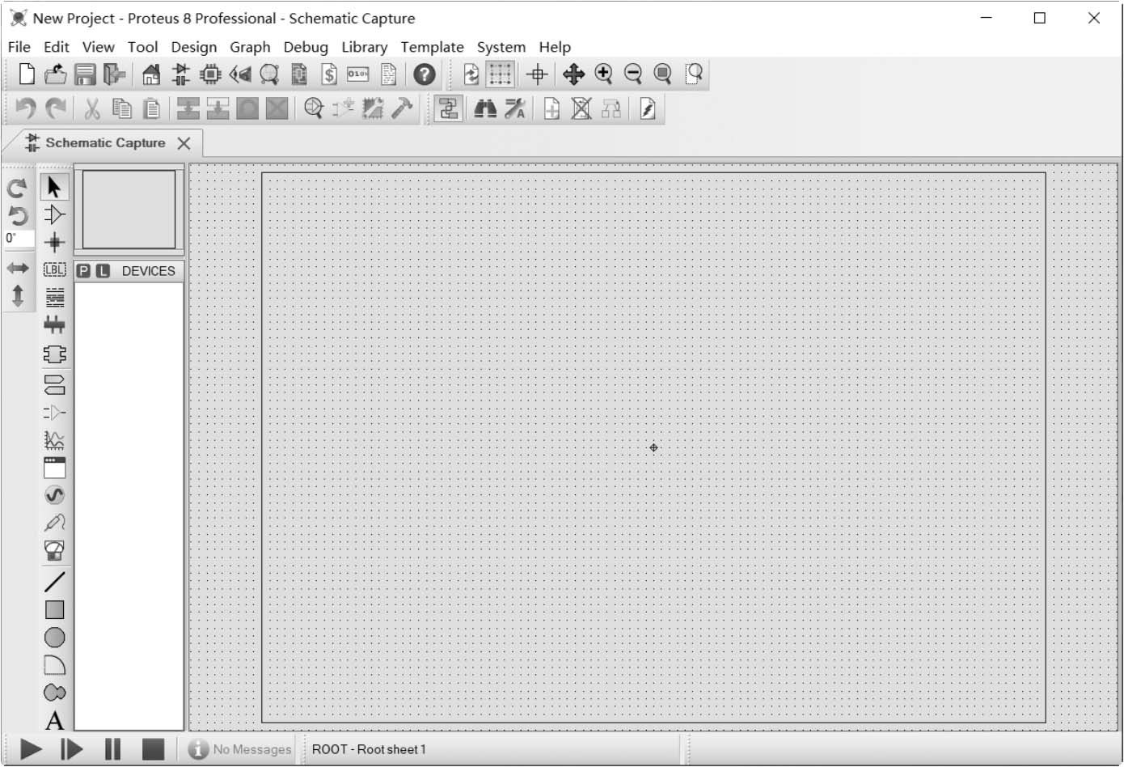Open the Home page icon

151,74
